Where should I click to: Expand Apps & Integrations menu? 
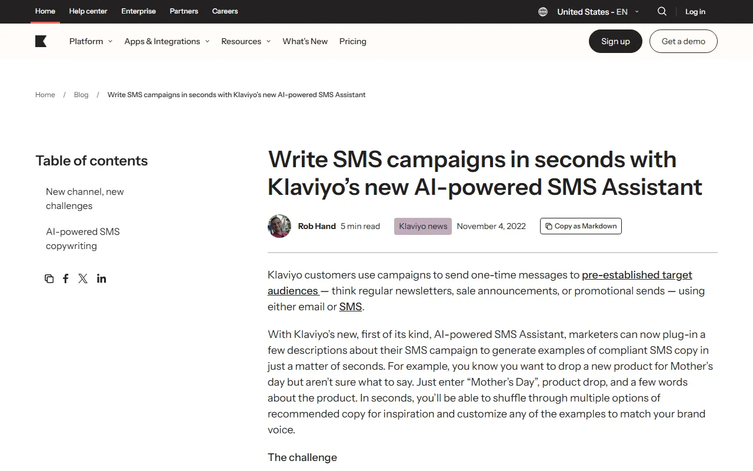(166, 41)
